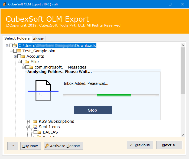Collapse the Mike tree node
This screenshot has height=159, width=189.
click(19, 62)
